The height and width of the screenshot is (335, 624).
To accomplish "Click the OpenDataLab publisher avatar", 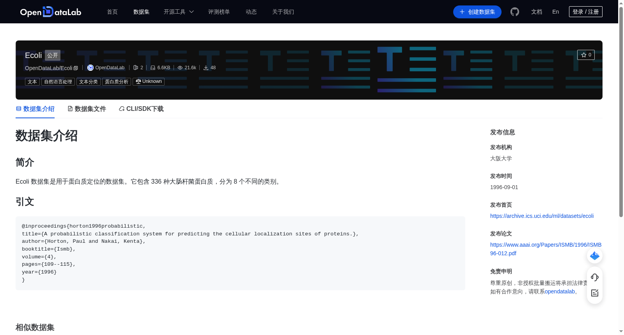I will [90, 68].
